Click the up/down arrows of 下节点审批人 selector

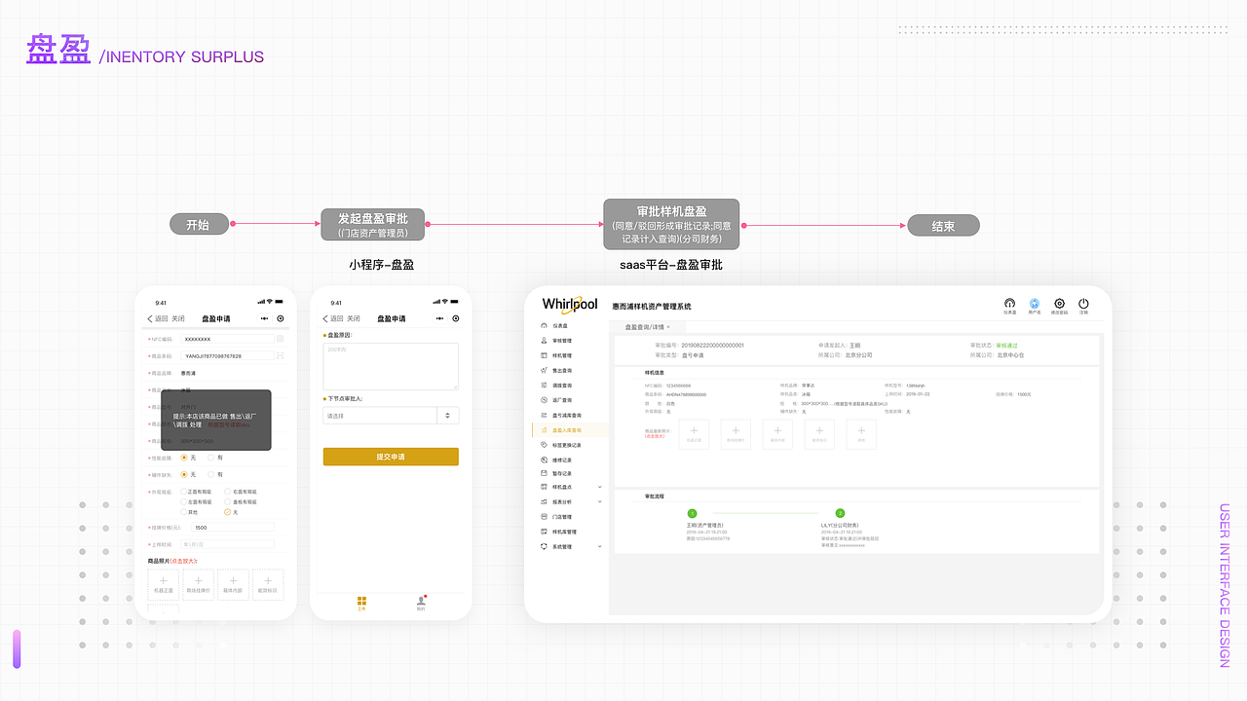[x=448, y=416]
